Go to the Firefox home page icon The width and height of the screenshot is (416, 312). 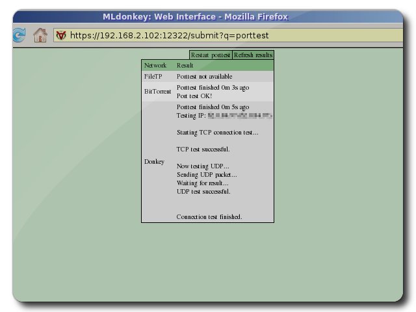40,34
